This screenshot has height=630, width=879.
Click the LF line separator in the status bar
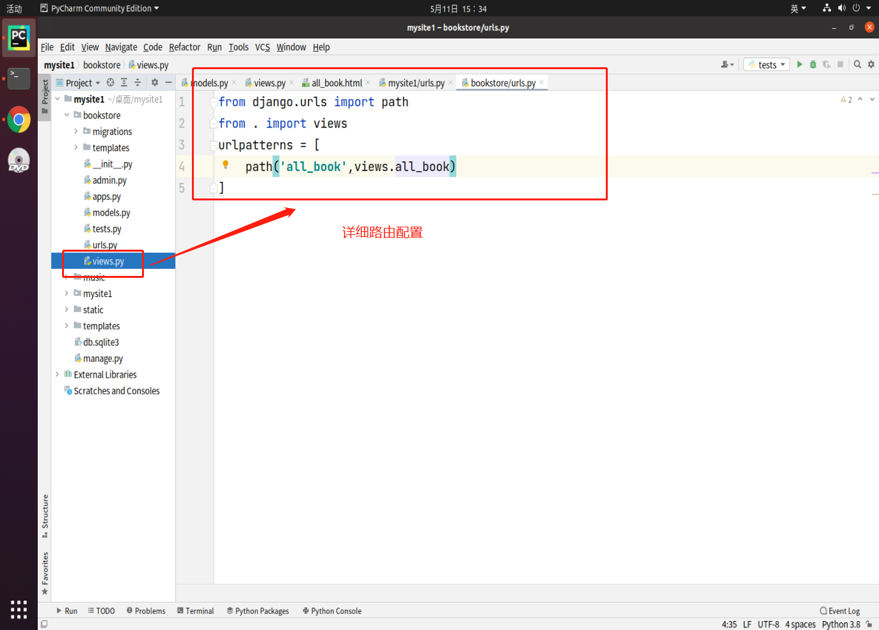pyautogui.click(x=747, y=624)
